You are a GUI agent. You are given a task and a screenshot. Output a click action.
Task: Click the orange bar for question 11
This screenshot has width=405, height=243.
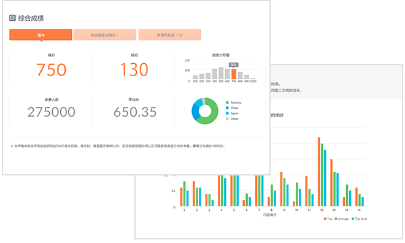[x=307, y=191]
